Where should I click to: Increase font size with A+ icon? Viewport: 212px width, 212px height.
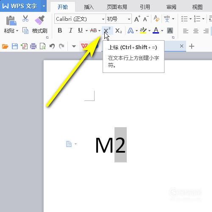[x=137, y=19]
